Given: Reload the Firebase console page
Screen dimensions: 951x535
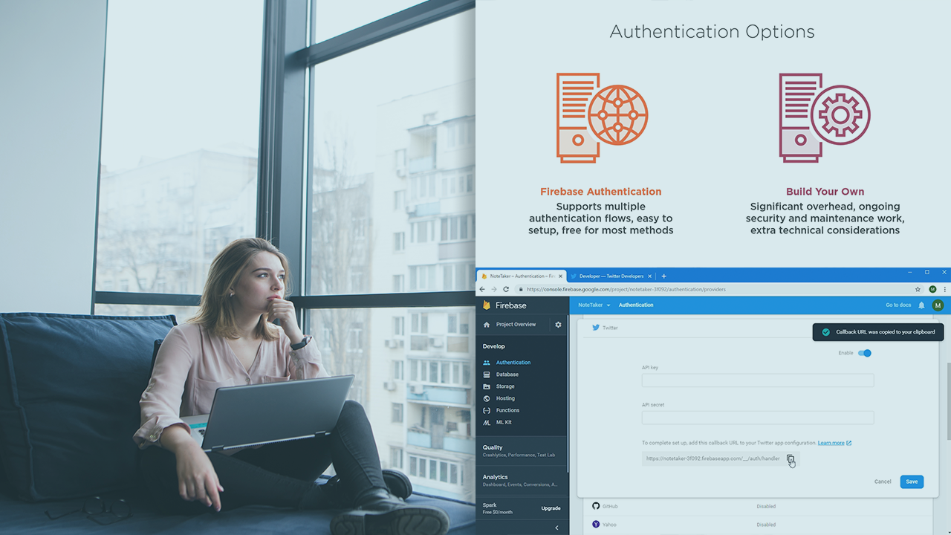Looking at the screenshot, I should 506,289.
